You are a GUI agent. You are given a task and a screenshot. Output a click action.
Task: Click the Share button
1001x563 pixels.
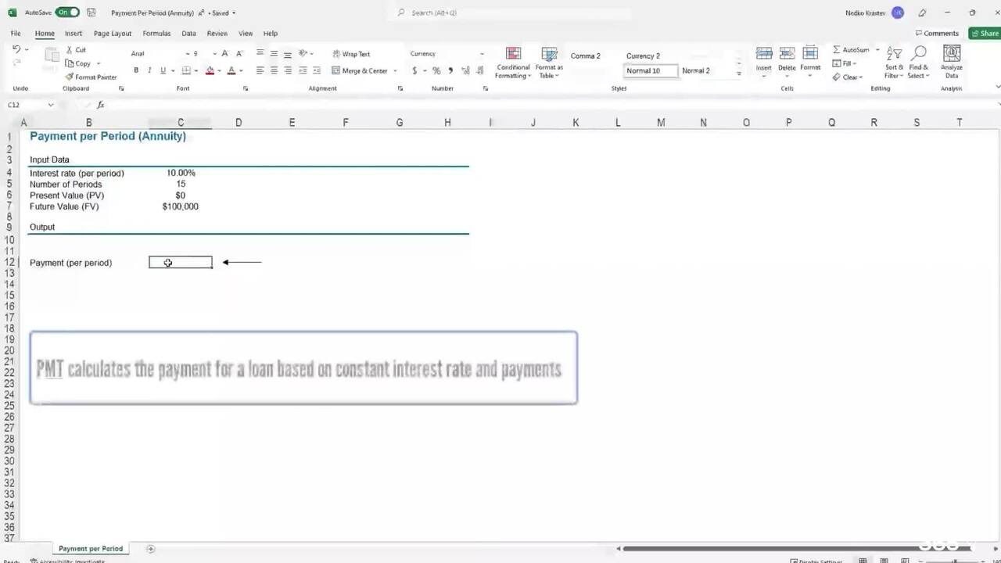click(x=985, y=34)
